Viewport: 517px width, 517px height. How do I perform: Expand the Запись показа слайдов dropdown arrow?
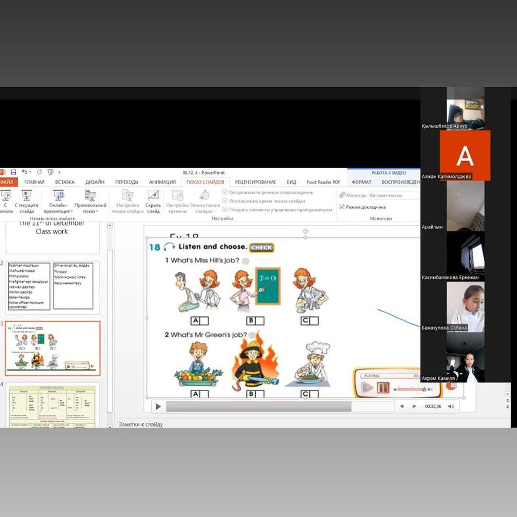pos(214,212)
